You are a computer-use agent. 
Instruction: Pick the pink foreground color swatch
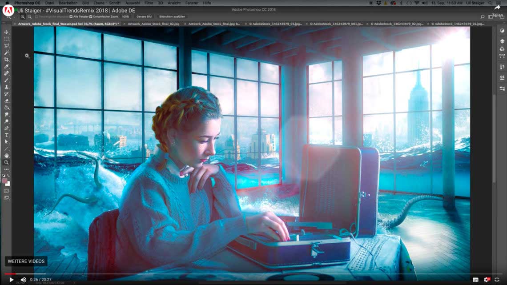[4, 181]
